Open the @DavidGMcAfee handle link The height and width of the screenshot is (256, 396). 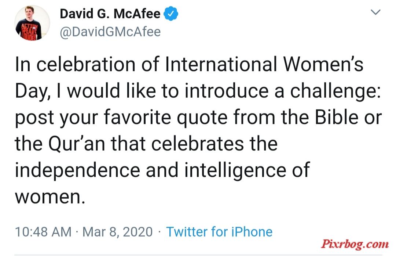110,32
